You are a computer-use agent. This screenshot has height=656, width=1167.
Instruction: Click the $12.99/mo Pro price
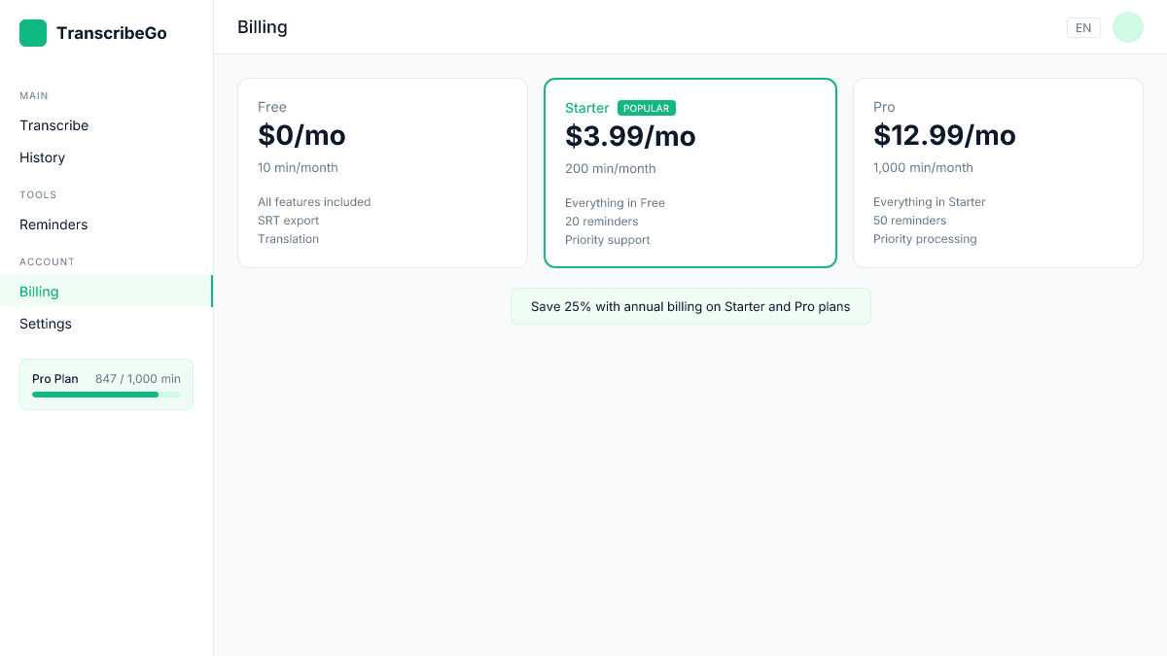pos(944,135)
